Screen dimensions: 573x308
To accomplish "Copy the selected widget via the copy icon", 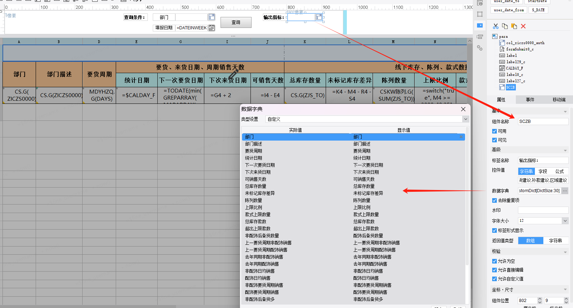I will [505, 26].
